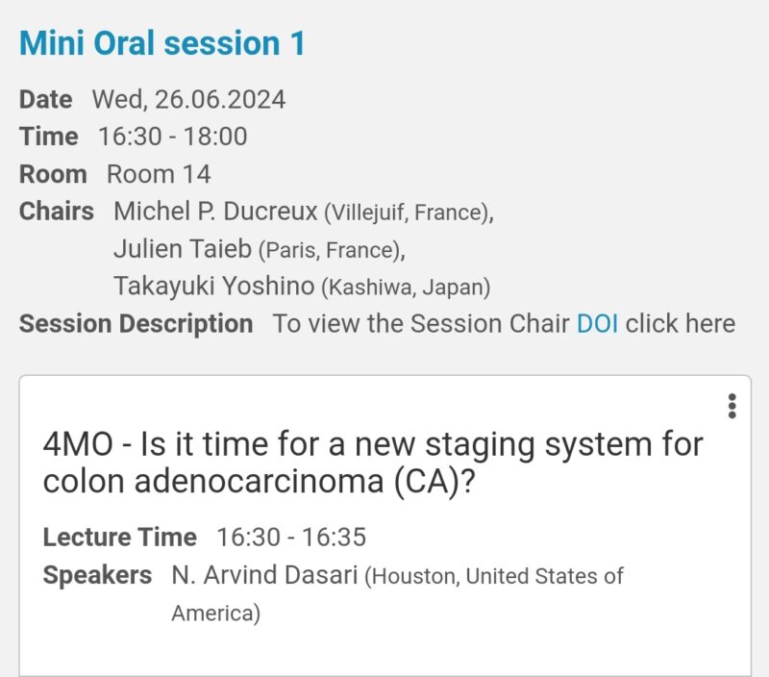Click the Lecture Time label
This screenshot has height=677, width=769.
119,537
